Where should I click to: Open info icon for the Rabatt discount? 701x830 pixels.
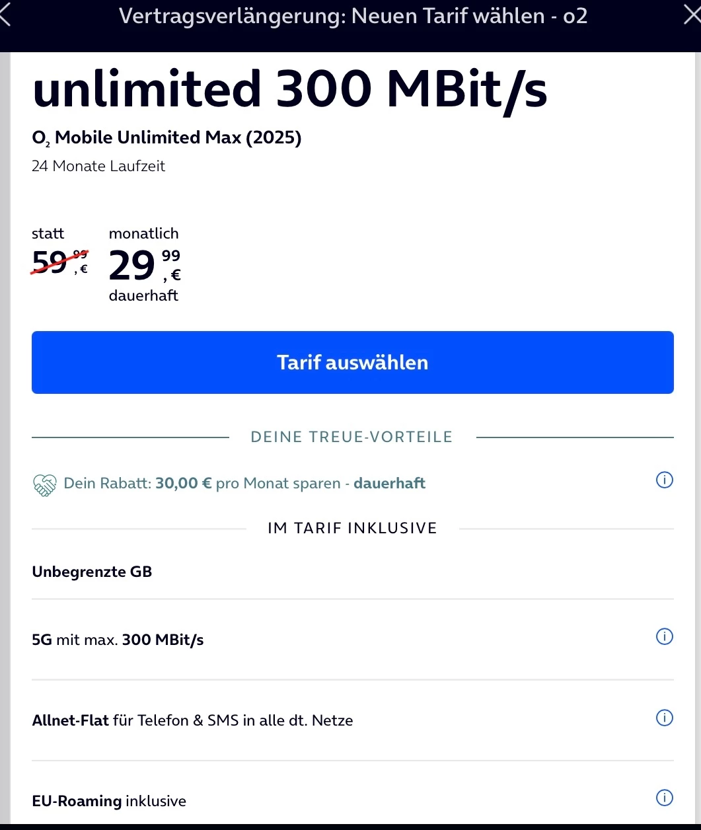[664, 480]
